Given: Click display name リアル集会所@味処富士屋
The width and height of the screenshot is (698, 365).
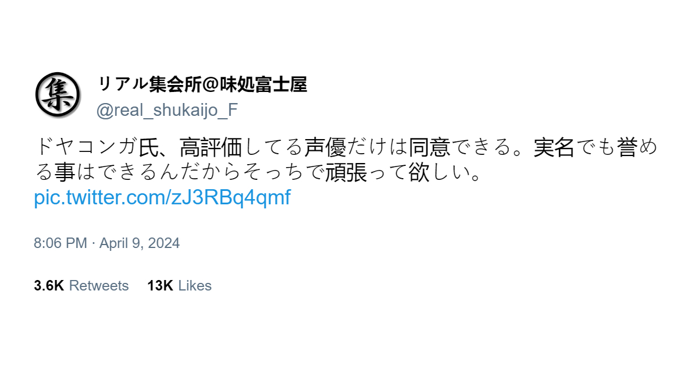Looking at the screenshot, I should pyautogui.click(x=201, y=84).
